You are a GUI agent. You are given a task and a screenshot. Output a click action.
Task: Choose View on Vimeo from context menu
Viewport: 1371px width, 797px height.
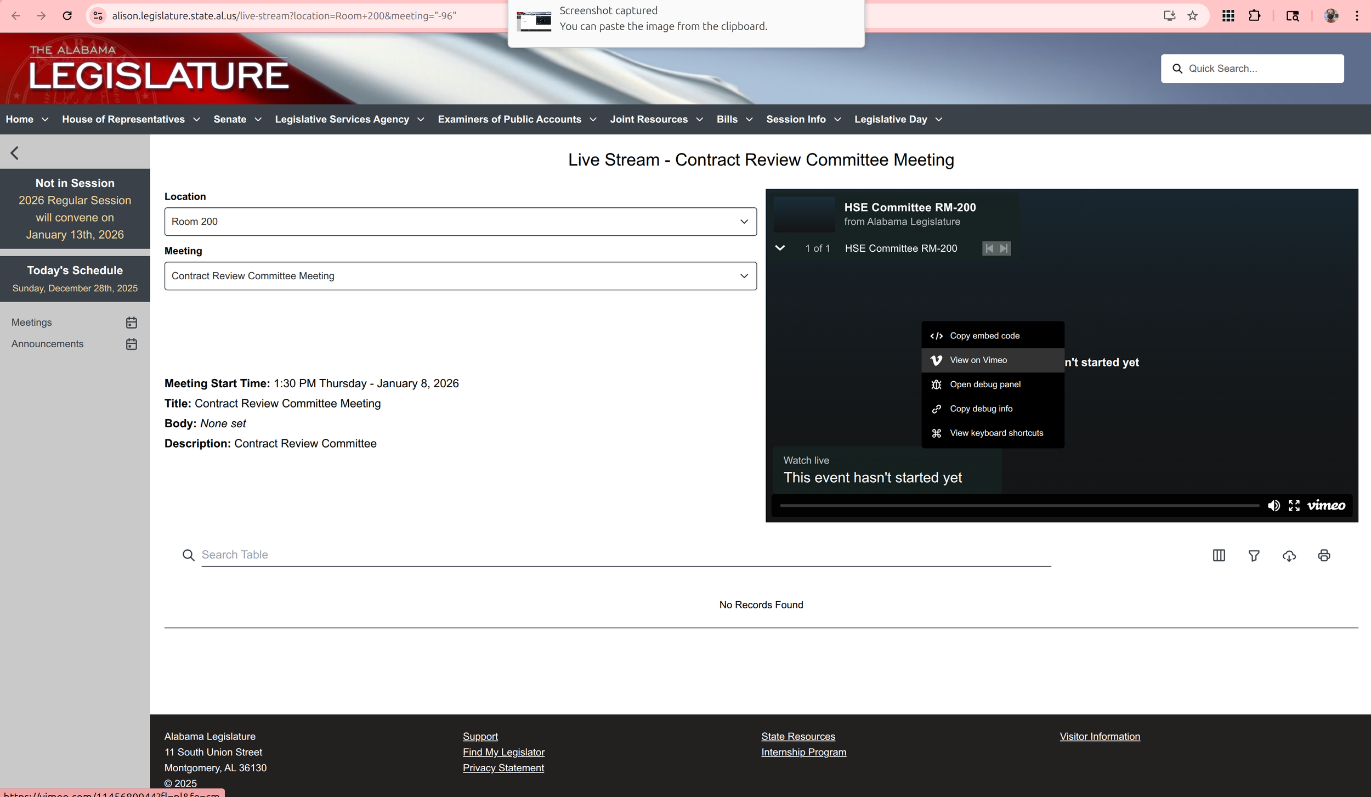click(x=978, y=360)
